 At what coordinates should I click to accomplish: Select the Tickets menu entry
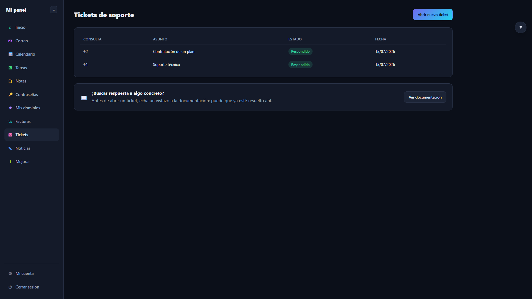[32, 135]
